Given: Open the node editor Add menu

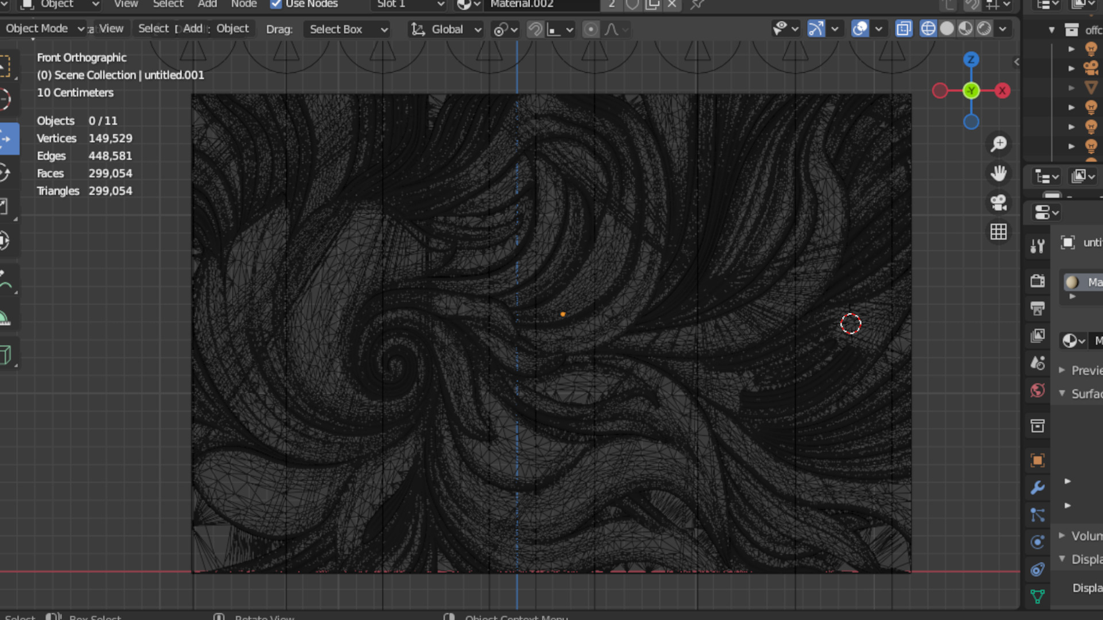Looking at the screenshot, I should click(x=207, y=5).
